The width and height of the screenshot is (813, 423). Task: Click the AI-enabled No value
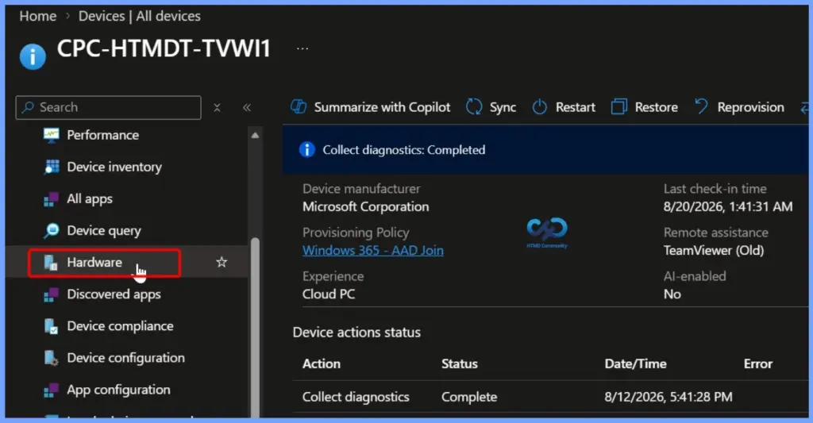point(672,294)
